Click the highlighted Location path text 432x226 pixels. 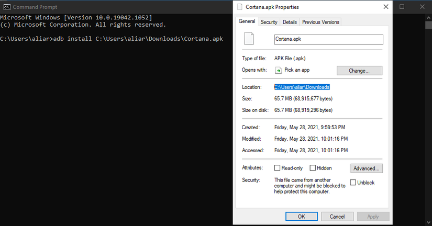pos(302,87)
